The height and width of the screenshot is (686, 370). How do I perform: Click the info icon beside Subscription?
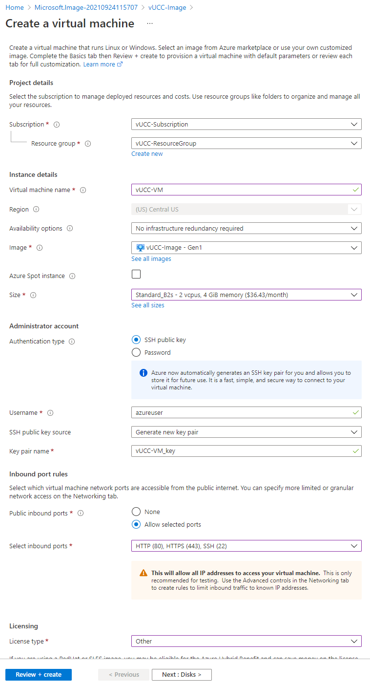point(57,125)
